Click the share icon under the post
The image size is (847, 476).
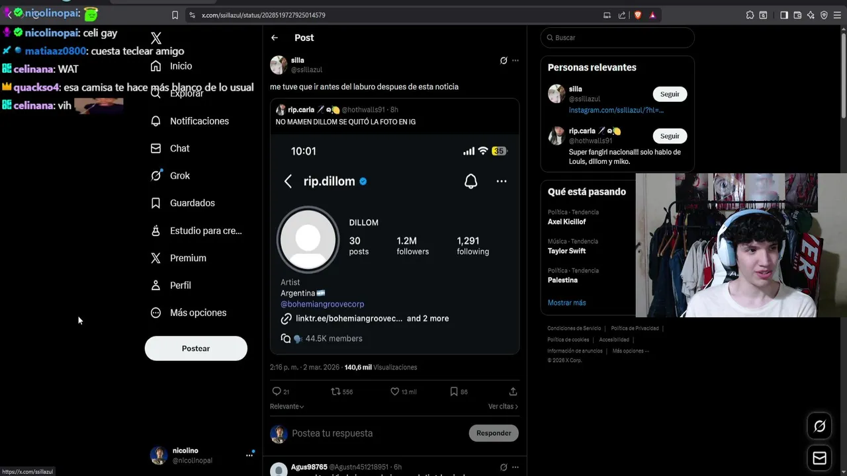513,391
